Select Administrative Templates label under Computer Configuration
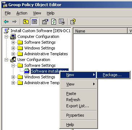The image size is (132, 130). [x=46, y=54]
